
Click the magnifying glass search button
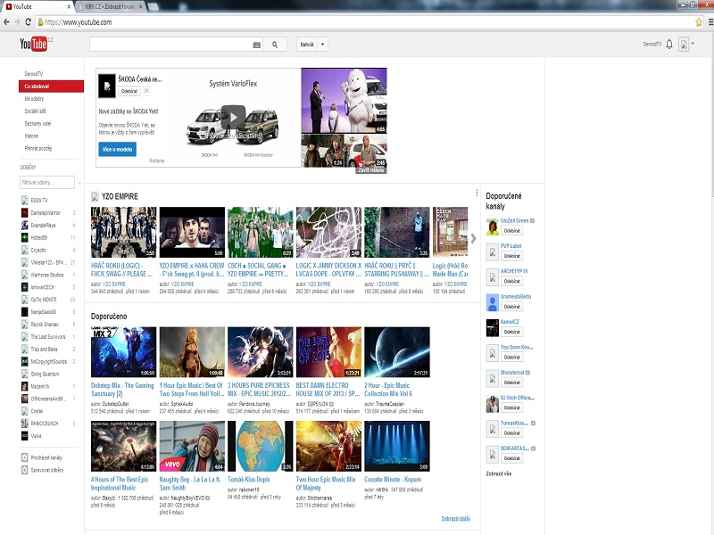(x=274, y=44)
